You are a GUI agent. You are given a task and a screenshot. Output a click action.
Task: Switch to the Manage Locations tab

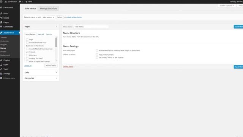(49, 8)
